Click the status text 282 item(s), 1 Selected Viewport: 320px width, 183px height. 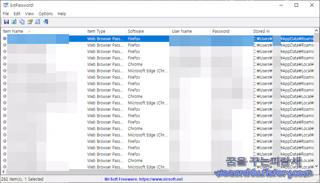(x=22, y=179)
